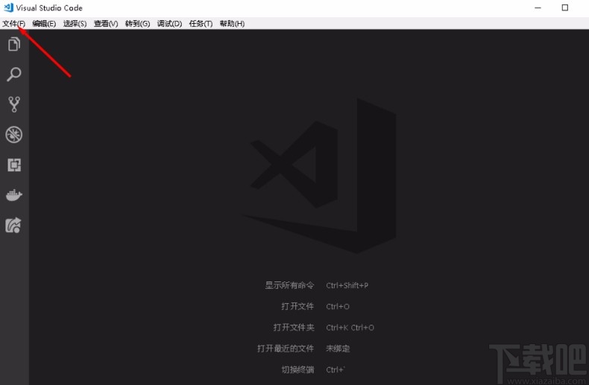Open the 文件(F) menu
The width and height of the screenshot is (589, 385).
14,24
